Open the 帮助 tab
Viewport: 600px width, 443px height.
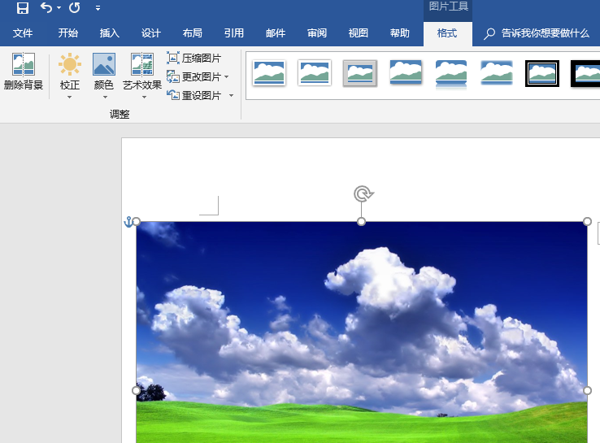pyautogui.click(x=400, y=33)
